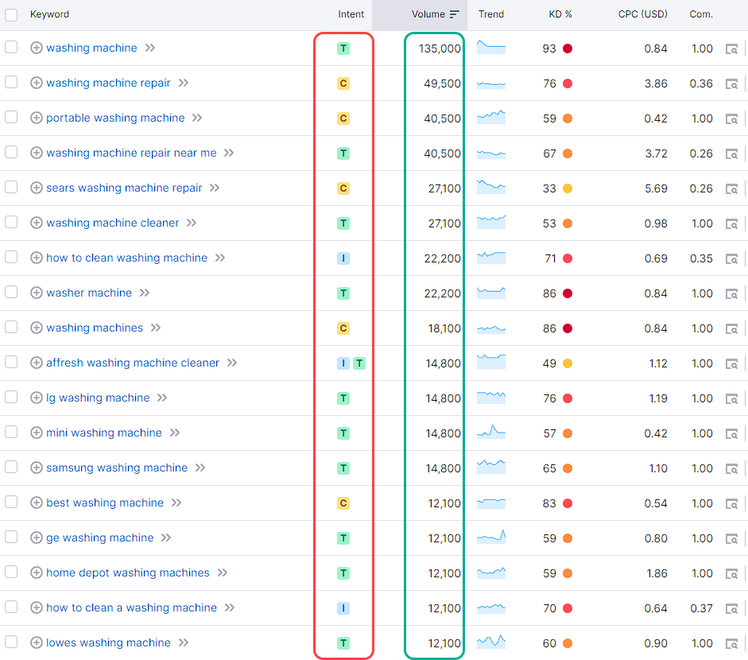Click the plus icon beside best washing machine
Image resolution: width=748 pixels, height=660 pixels.
[x=36, y=503]
